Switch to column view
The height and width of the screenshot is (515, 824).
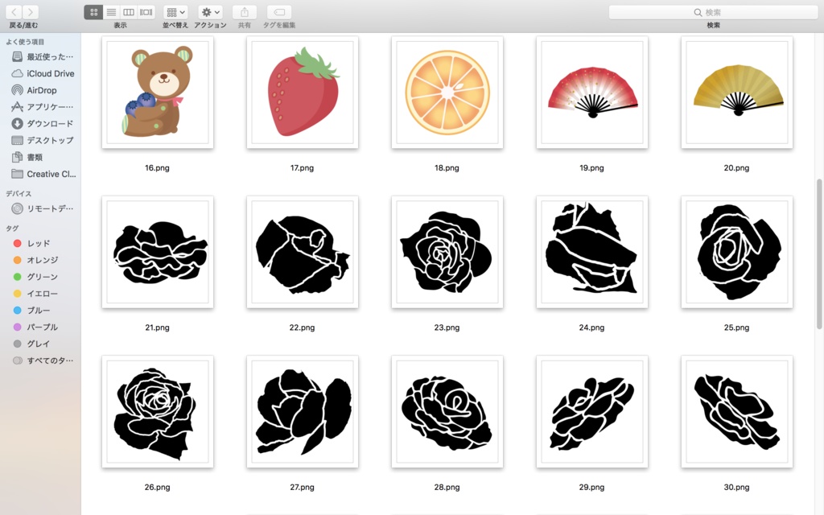pos(129,12)
